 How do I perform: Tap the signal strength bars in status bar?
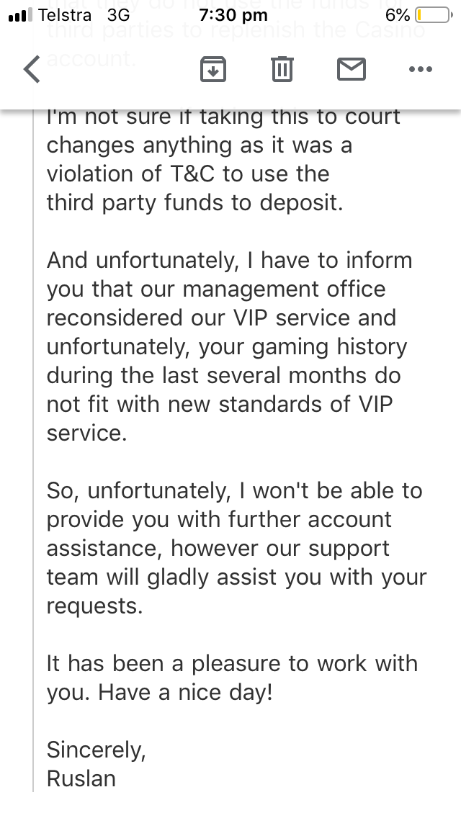pos(20,15)
